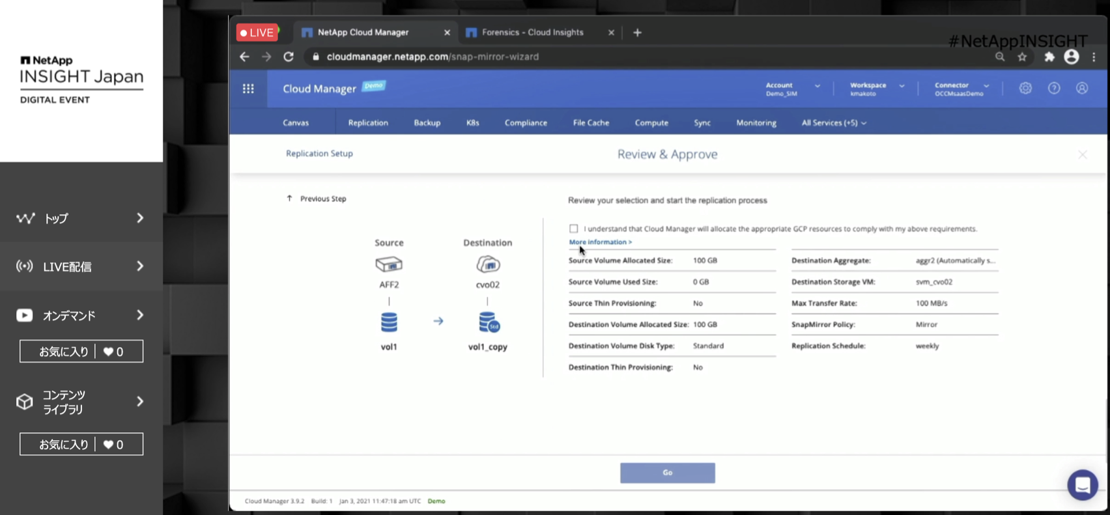Click the browser forward arrow
Image resolution: width=1110 pixels, height=515 pixels.
click(x=266, y=57)
